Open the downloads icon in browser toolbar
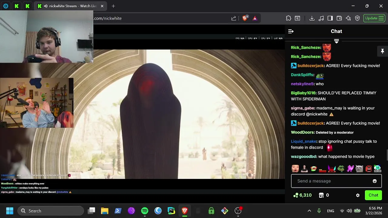Image resolution: width=388 pixels, height=218 pixels. 312,18
